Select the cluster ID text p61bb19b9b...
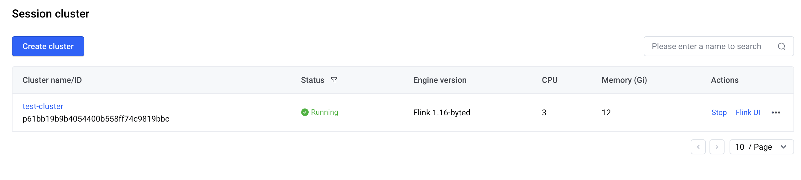The width and height of the screenshot is (801, 180). [x=96, y=119]
